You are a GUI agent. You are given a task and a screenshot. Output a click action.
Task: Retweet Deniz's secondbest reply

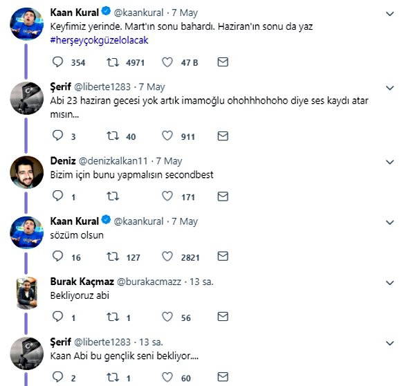pos(111,197)
